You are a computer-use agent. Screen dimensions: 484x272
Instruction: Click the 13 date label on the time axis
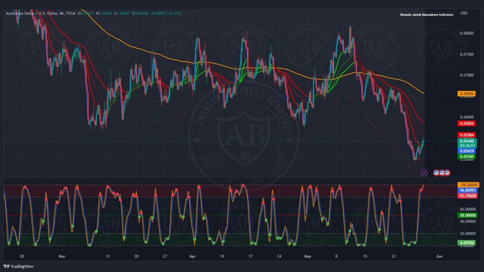point(108,257)
